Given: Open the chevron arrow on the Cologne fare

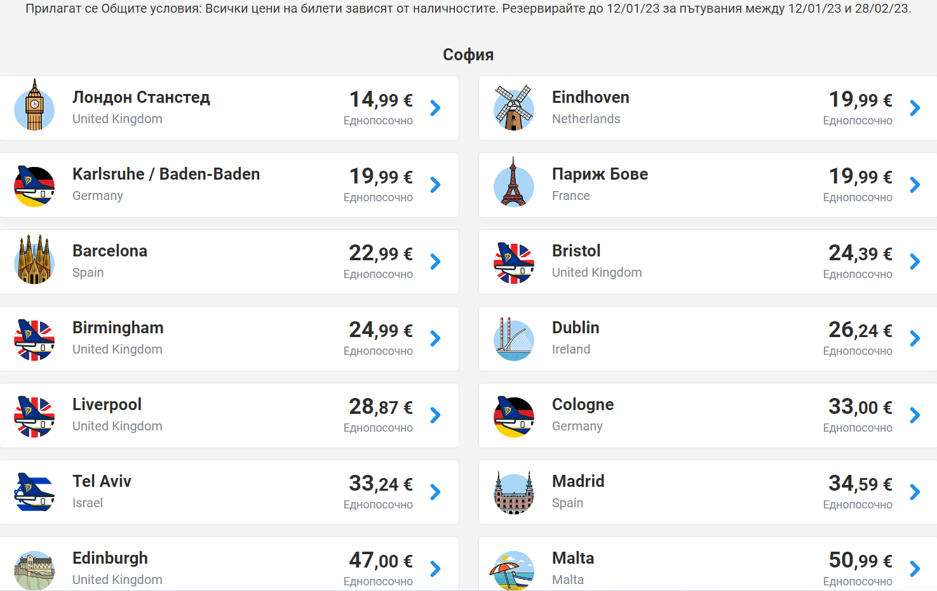Looking at the screenshot, I should click(x=915, y=416).
